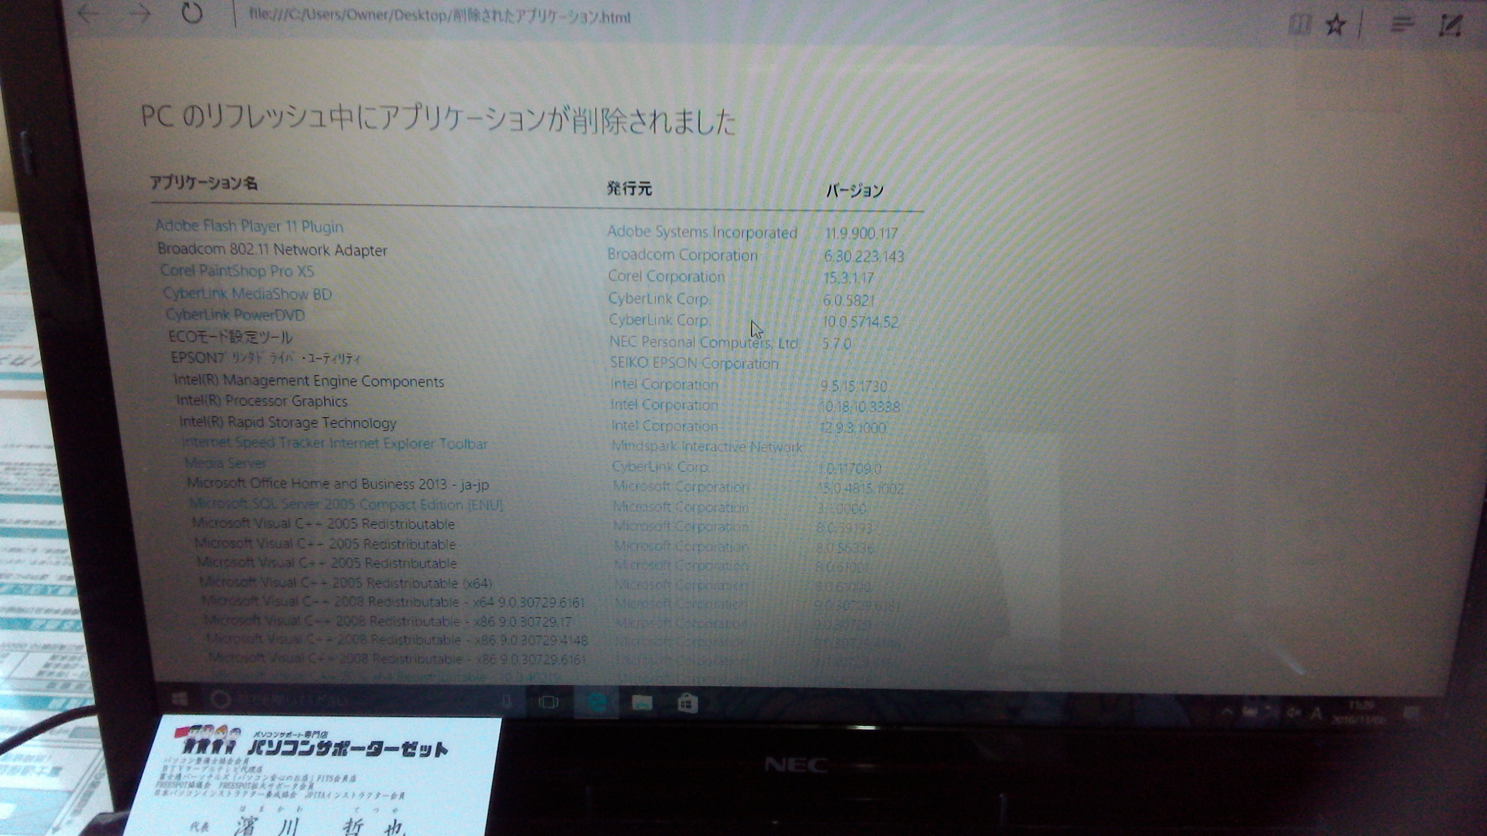Open the Hub (three lines) icon
This screenshot has height=836, width=1487.
1402,24
